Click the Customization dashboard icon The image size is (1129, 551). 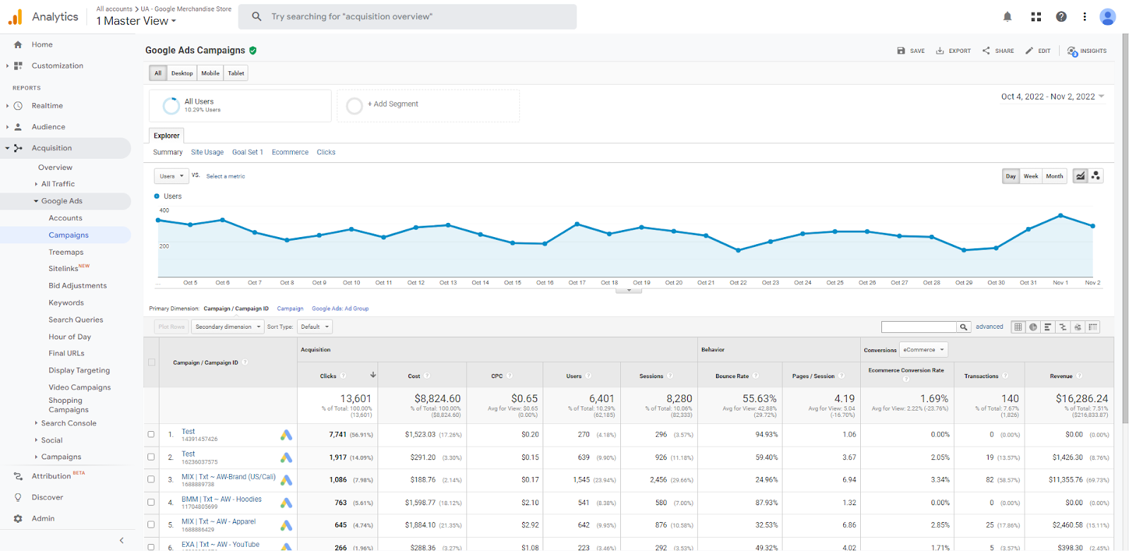[18, 66]
